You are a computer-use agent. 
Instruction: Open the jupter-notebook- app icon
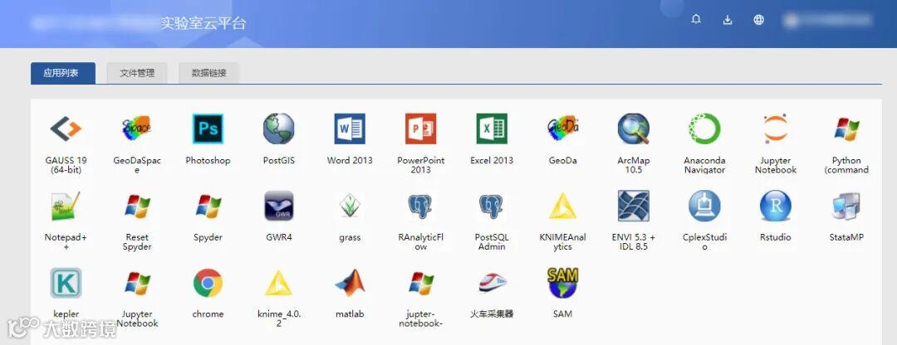[x=420, y=283]
